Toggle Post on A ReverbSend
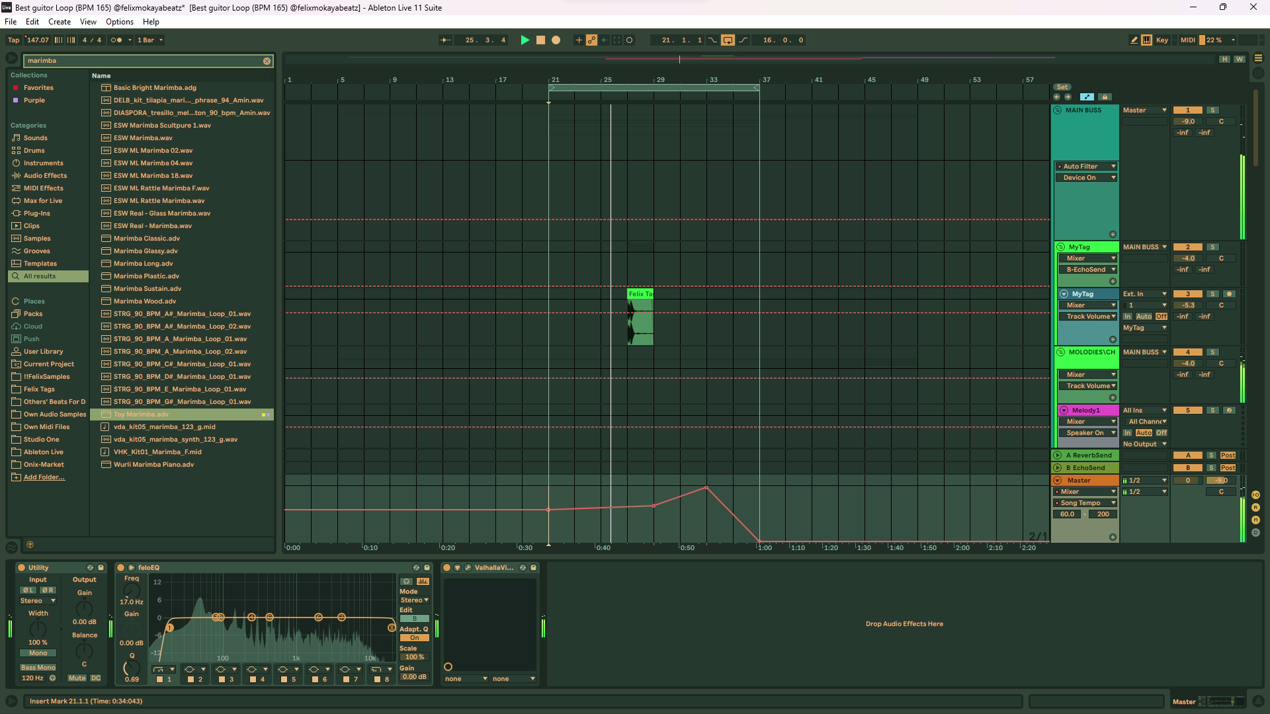The width and height of the screenshot is (1270, 714). point(1228,456)
